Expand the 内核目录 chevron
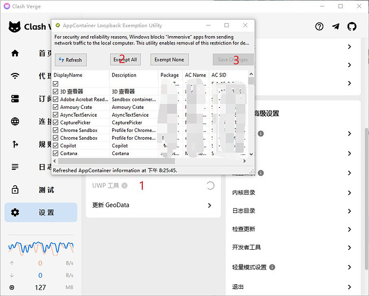The image size is (369, 296). pyautogui.click(x=349, y=193)
